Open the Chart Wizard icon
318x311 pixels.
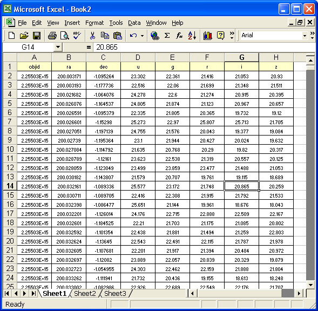click(x=208, y=36)
